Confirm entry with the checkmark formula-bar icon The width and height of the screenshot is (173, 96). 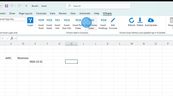[x=7, y=38]
